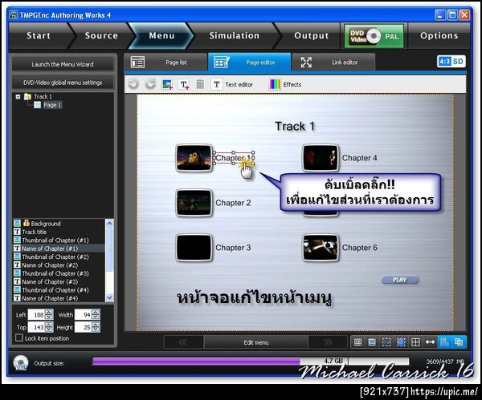Click the Track 1 folder icon

(x=27, y=97)
